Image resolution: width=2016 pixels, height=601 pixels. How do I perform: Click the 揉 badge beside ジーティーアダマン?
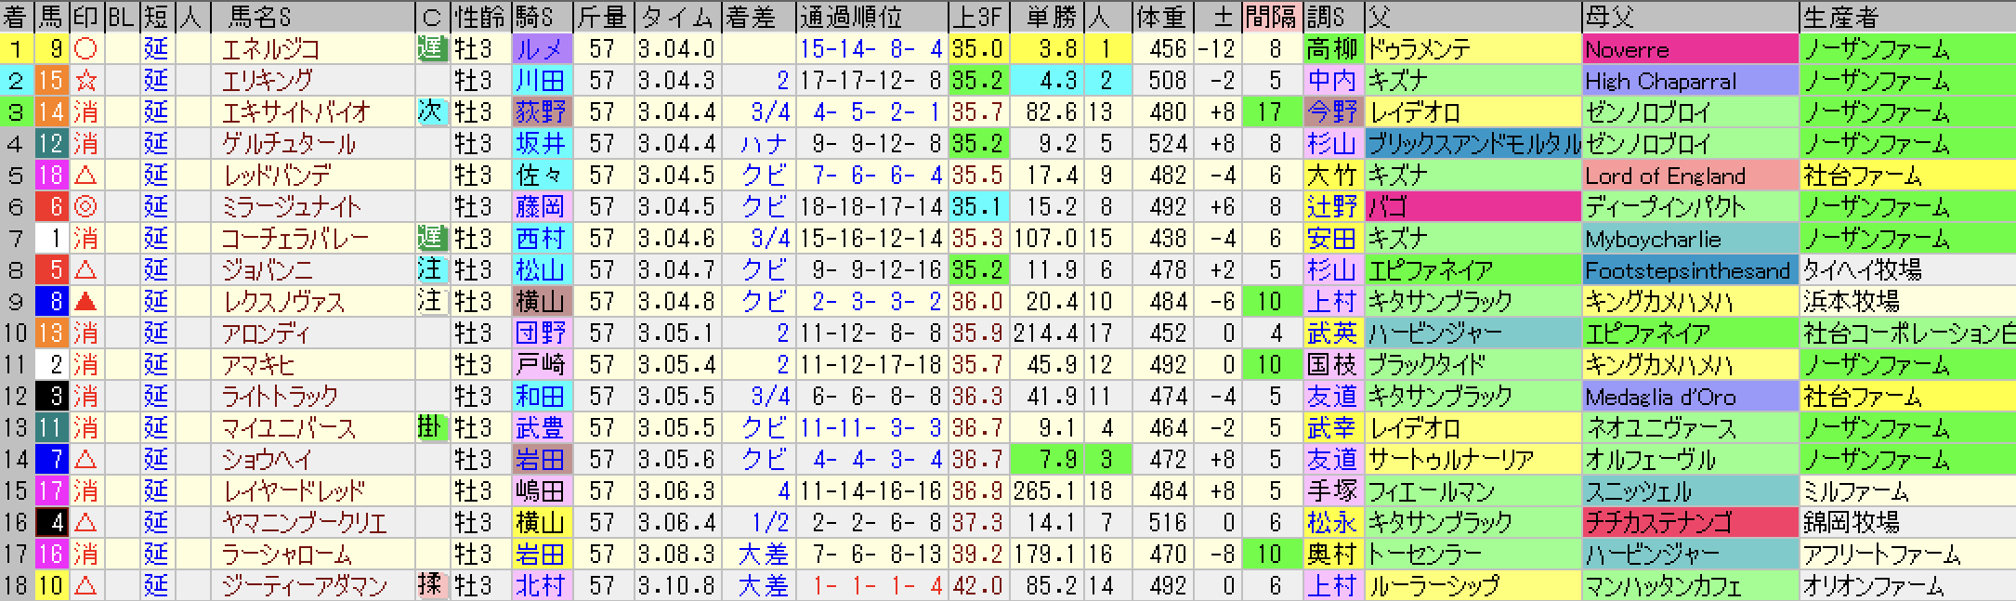(431, 585)
